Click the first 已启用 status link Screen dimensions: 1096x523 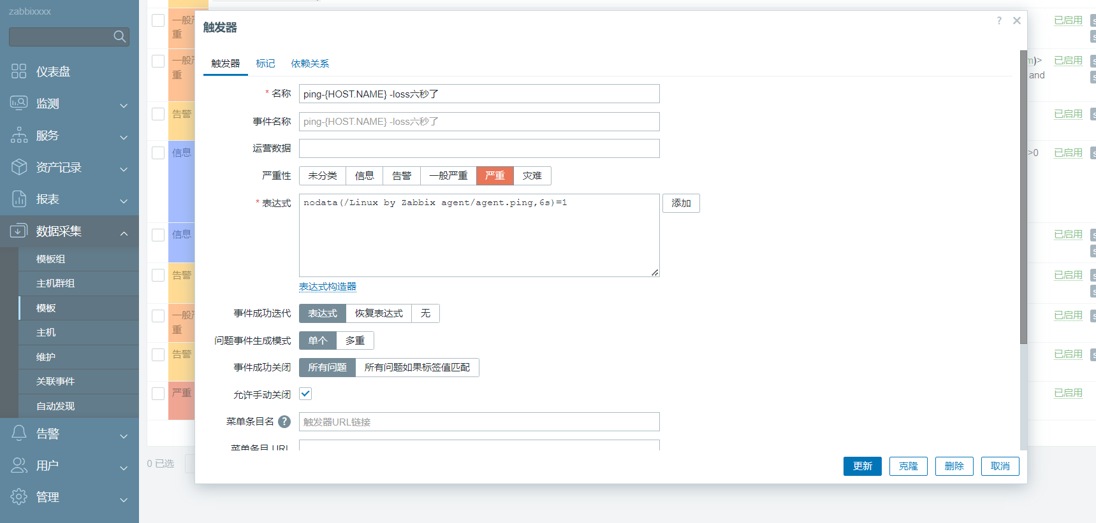click(1068, 20)
